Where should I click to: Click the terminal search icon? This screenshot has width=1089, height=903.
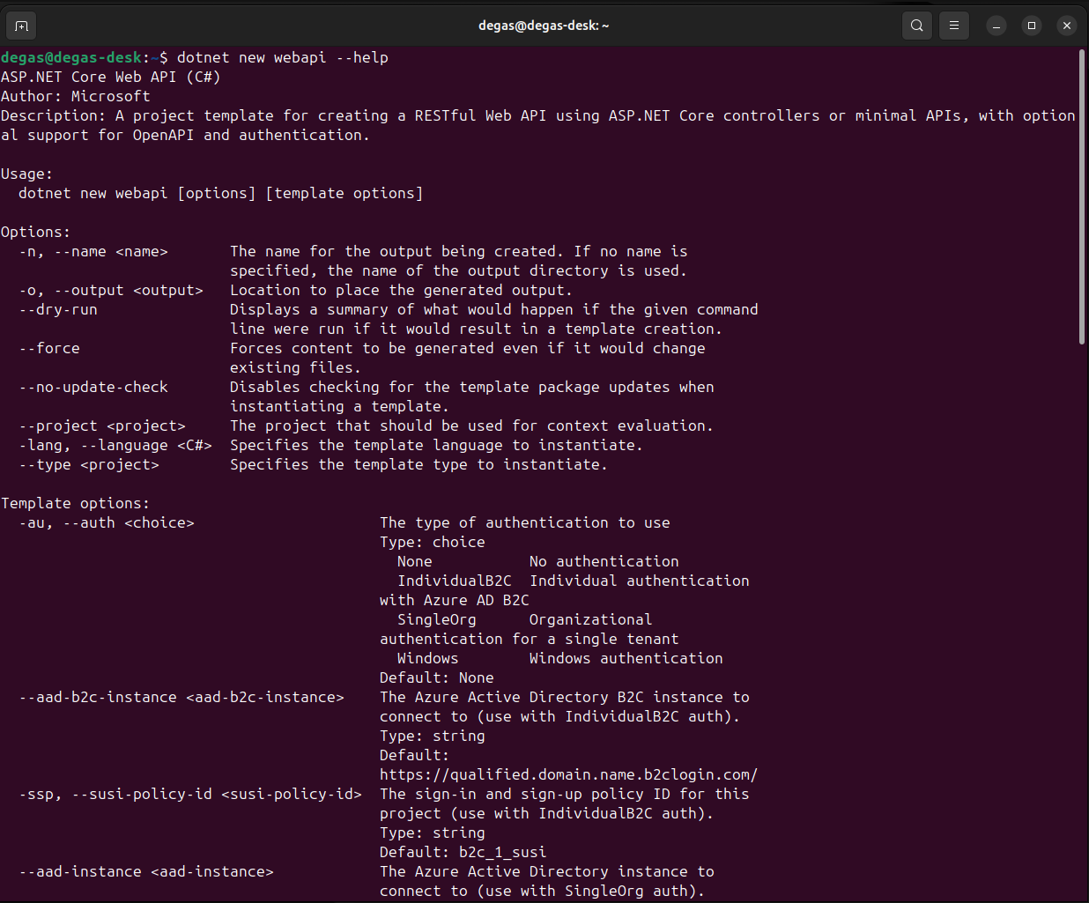[917, 26]
